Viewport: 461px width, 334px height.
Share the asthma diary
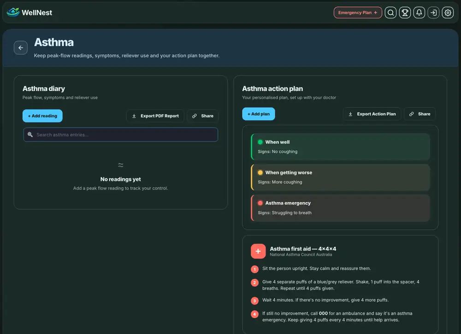(203, 116)
